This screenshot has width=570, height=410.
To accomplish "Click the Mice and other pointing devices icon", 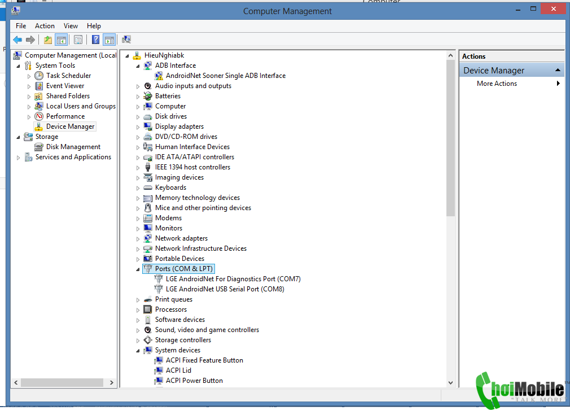I will click(148, 208).
